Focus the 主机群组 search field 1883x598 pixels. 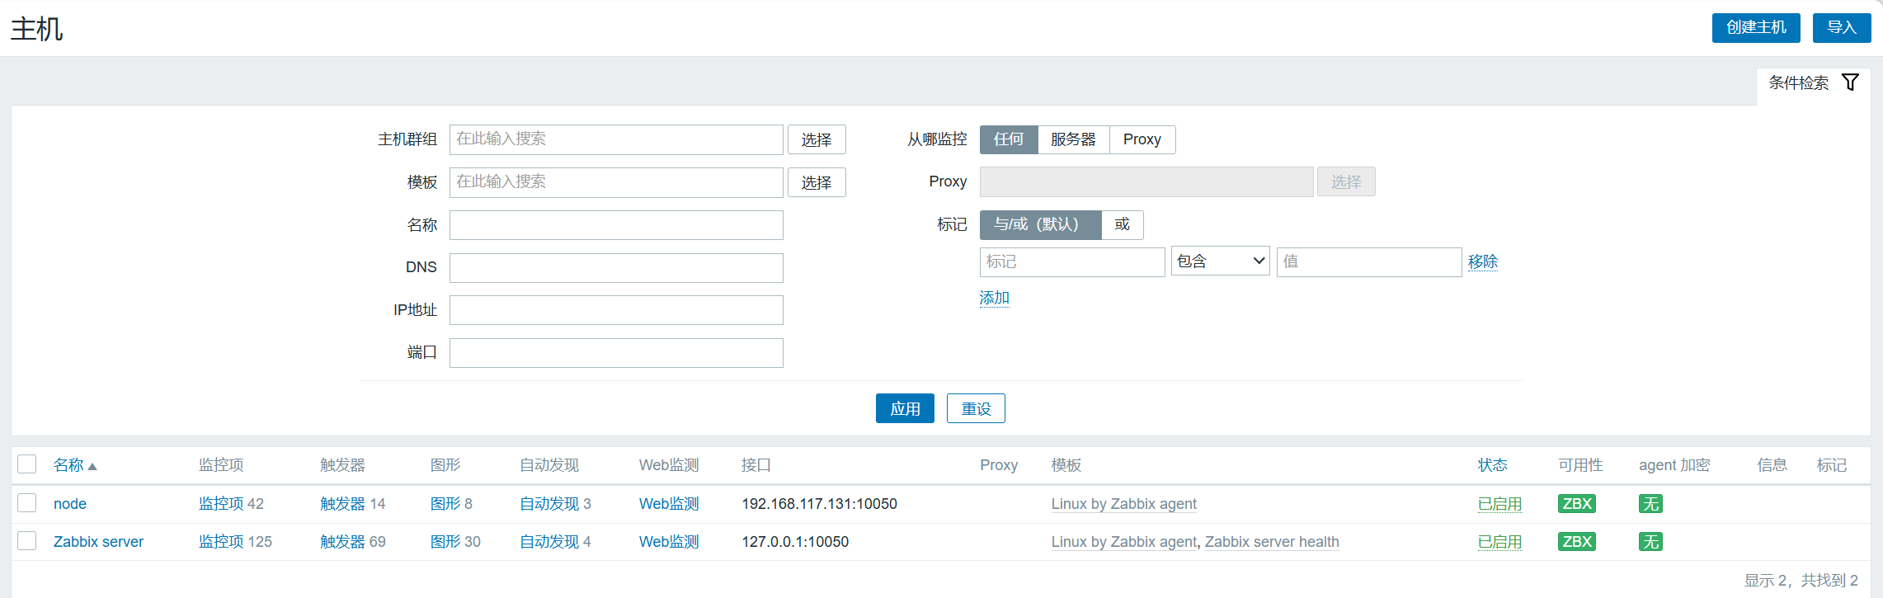pos(616,139)
